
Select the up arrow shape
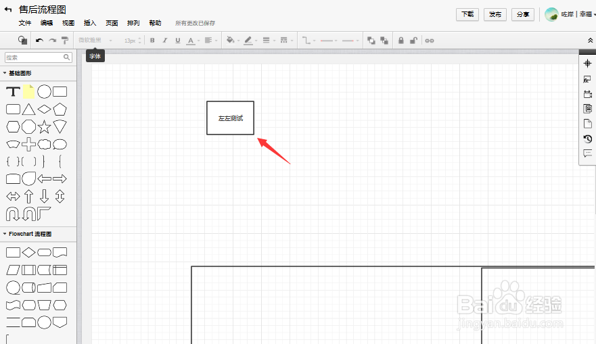coord(28,196)
